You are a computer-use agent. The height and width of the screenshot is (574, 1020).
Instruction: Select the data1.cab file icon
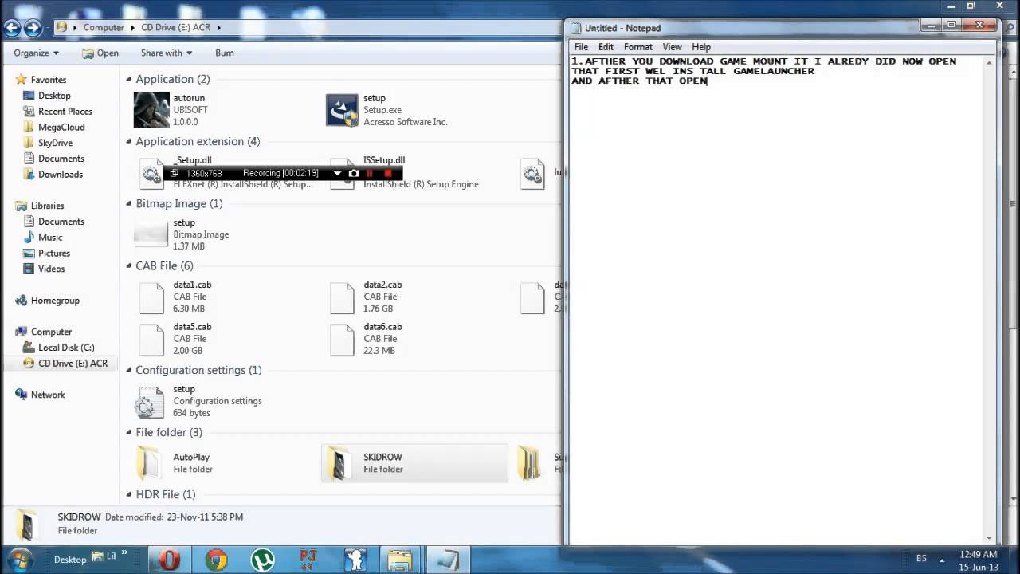(151, 297)
